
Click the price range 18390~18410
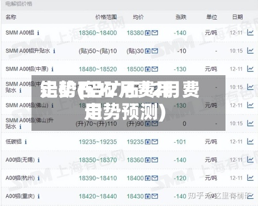point(98,178)
